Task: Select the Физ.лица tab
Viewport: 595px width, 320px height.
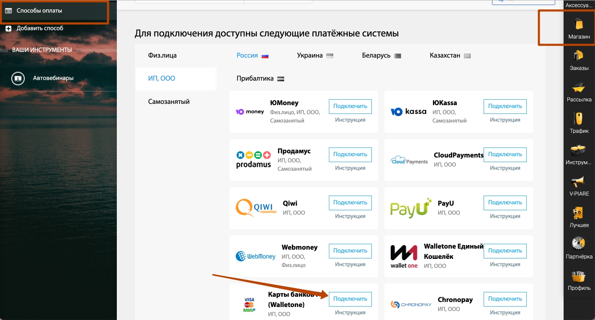Action: point(162,55)
